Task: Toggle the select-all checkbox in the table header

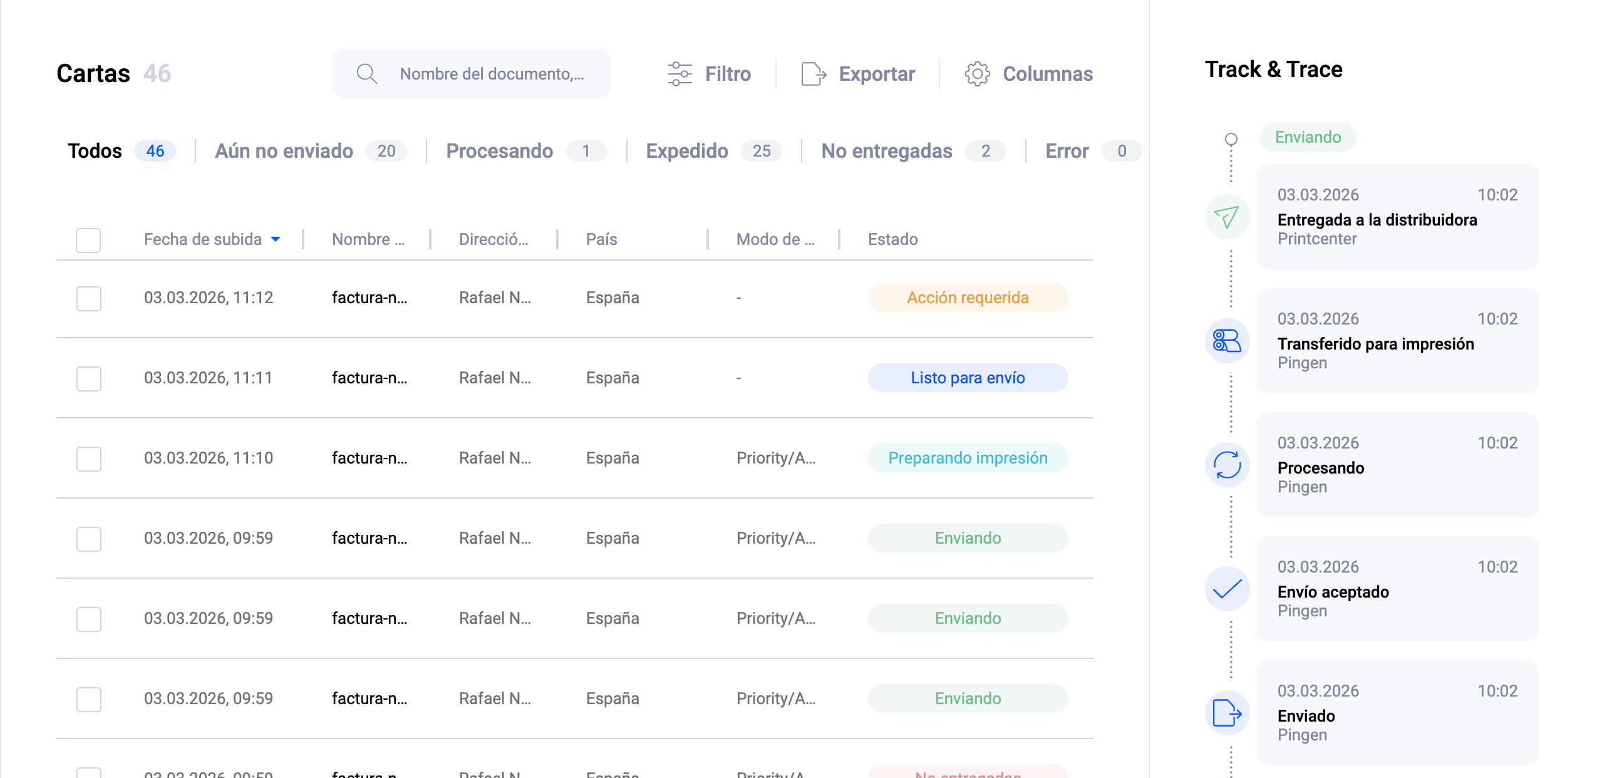Action: point(88,240)
